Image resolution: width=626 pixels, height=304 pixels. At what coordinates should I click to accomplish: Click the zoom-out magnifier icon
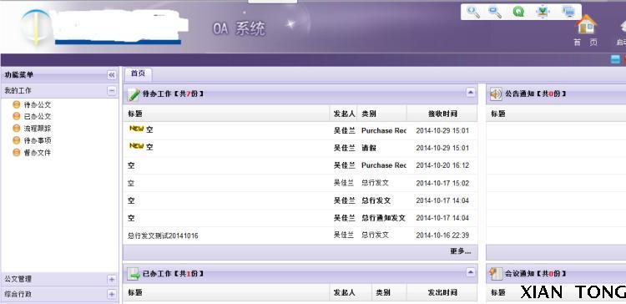coord(495,12)
